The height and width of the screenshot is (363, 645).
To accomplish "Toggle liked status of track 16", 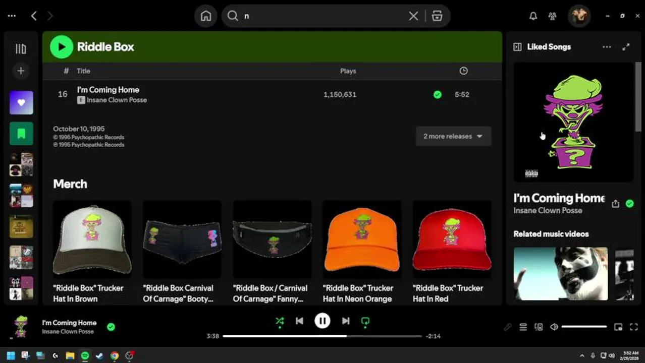I will pyautogui.click(x=438, y=94).
